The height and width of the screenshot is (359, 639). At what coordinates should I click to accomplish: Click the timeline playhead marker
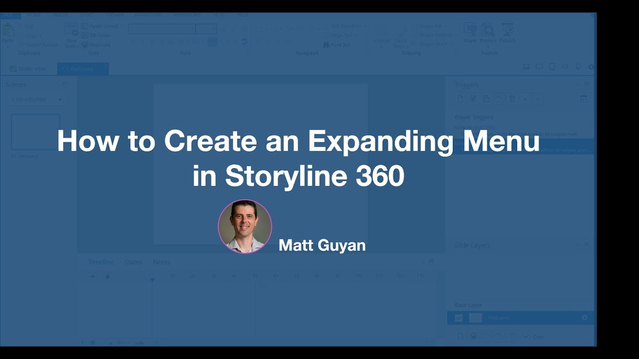[x=153, y=280]
